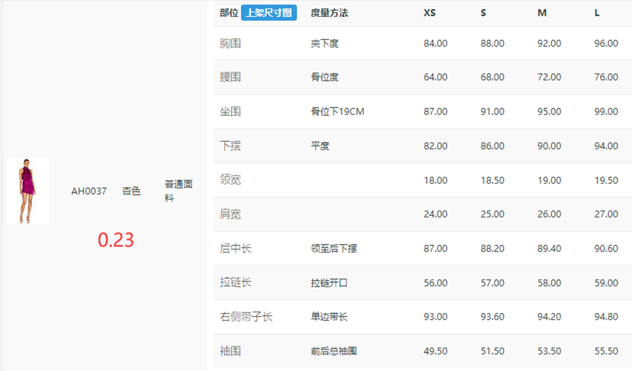
Task: Click the M size column header
Action: tap(542, 13)
